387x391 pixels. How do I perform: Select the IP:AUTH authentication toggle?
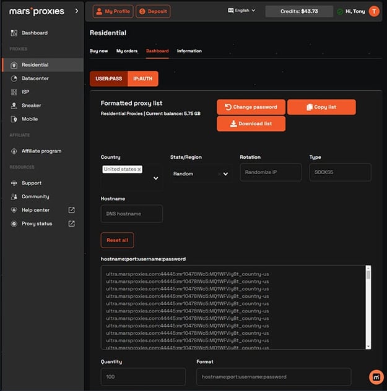(x=143, y=79)
